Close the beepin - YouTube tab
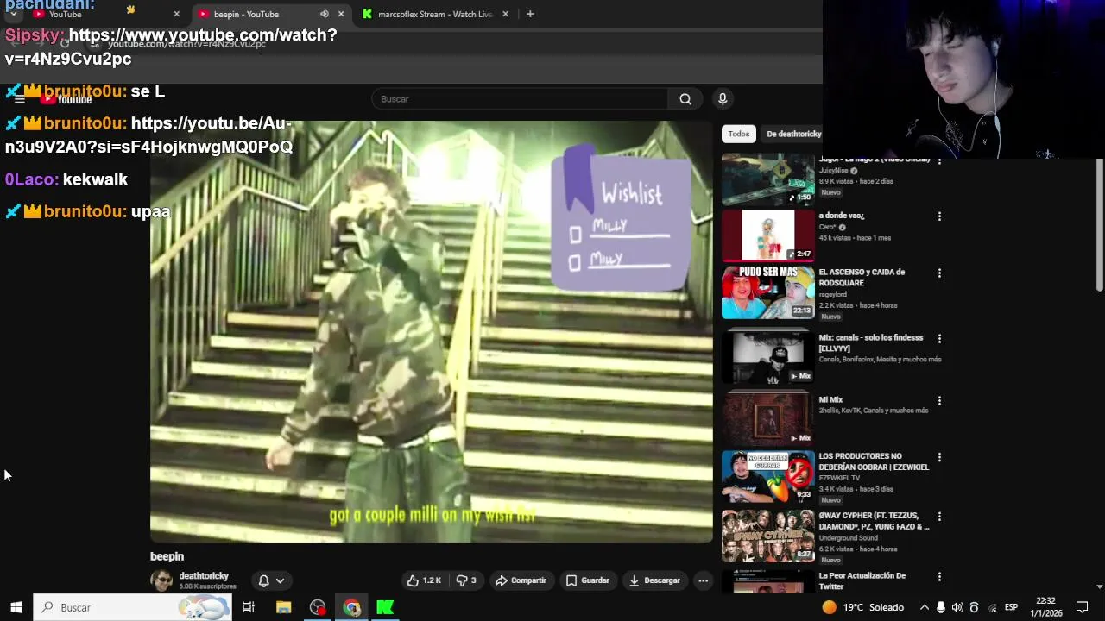The image size is (1105, 621). (341, 14)
